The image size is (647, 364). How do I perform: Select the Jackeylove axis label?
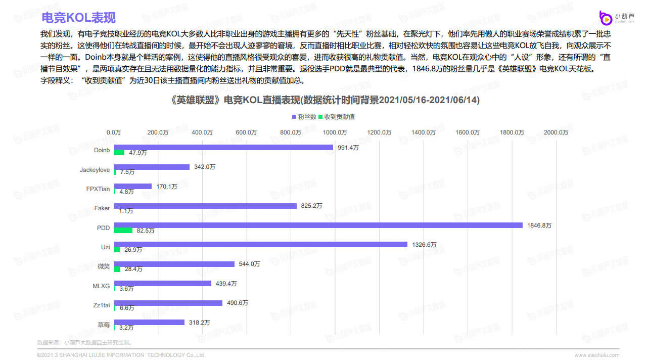[95, 170]
